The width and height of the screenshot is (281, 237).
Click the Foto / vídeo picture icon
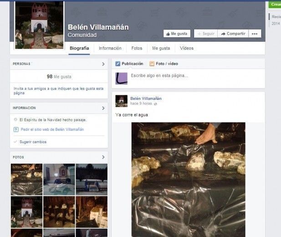point(152,64)
